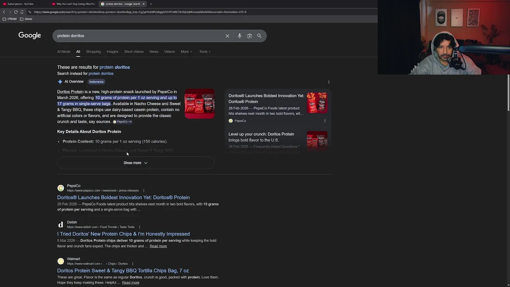Open a new browser tab with plus
Image resolution: width=510 pixels, height=287 pixels.
[151, 4]
